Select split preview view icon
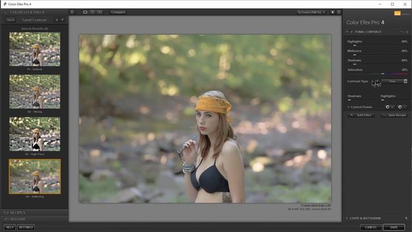Screen dimensions: 412x232 pyautogui.click(x=93, y=12)
